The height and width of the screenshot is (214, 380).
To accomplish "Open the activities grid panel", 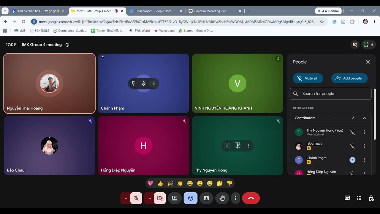I will (359, 198).
